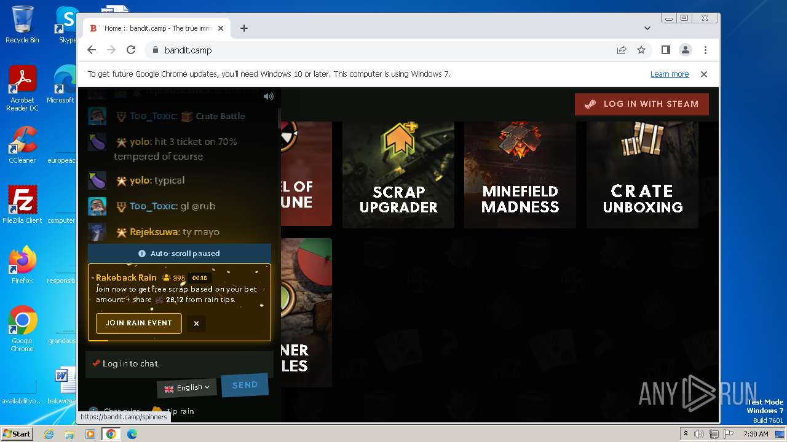Open the Recycle Bin desktop icon
The height and width of the screenshot is (442, 787).
[x=22, y=25]
